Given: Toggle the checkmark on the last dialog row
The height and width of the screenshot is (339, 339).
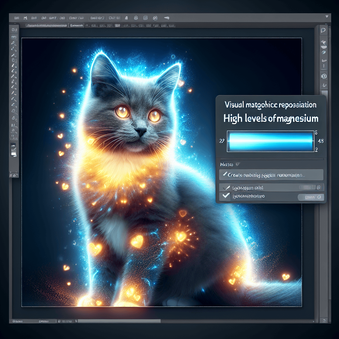Looking at the screenshot, I should [225, 197].
